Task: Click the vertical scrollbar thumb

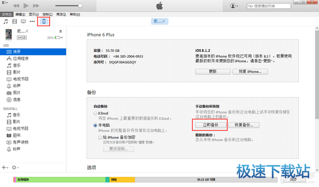Action: [x=317, y=75]
